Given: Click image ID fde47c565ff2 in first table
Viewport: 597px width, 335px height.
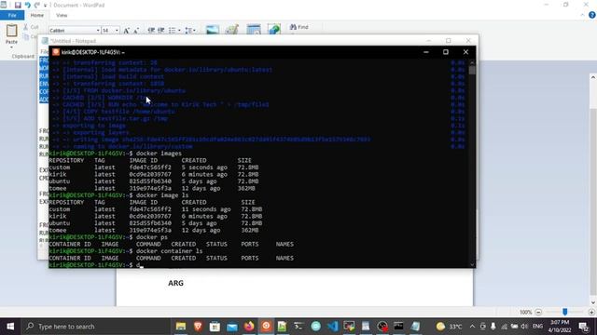Looking at the screenshot, I should 150,167.
